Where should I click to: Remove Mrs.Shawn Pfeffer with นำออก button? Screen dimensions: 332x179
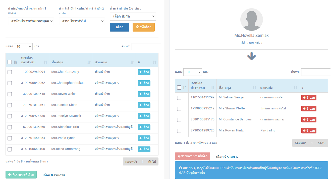tap(309, 109)
